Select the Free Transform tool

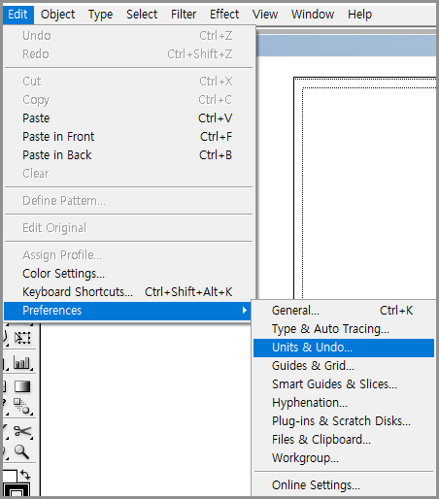(22, 338)
